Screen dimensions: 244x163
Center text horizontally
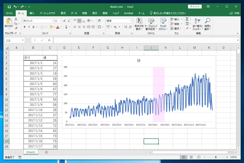point(79,27)
